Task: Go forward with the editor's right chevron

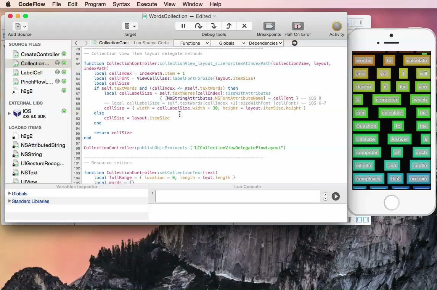Action: [x=86, y=43]
